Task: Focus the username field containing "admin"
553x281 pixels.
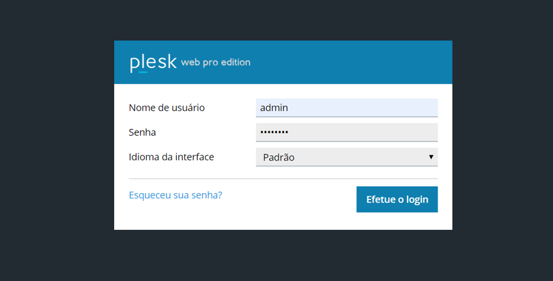Action: [346, 108]
